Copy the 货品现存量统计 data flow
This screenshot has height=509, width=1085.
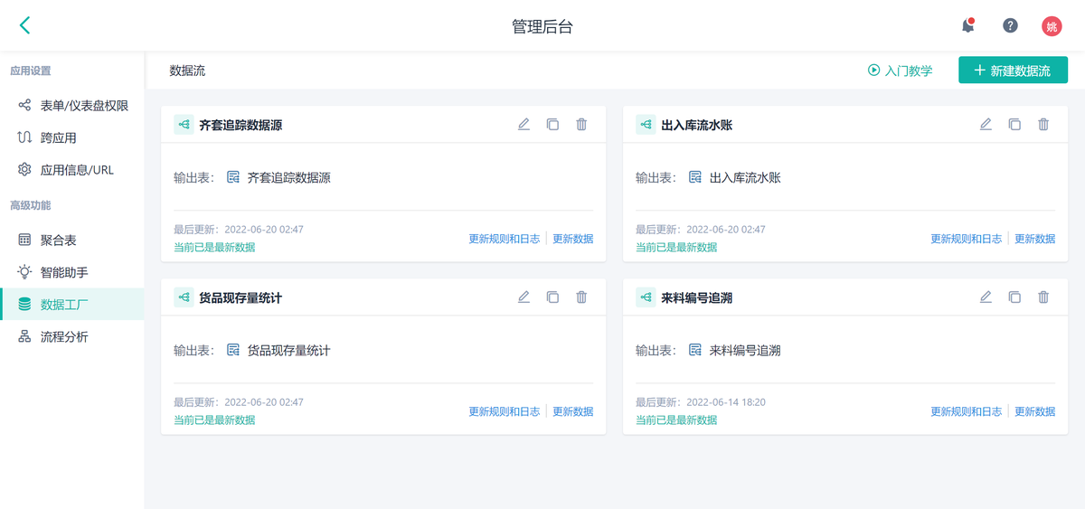[552, 297]
